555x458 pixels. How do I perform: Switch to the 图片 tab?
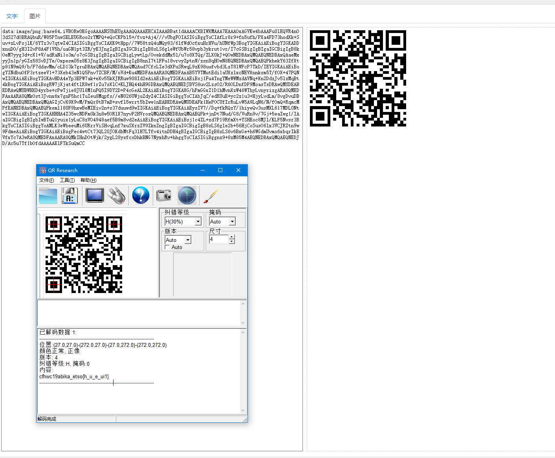(x=35, y=16)
